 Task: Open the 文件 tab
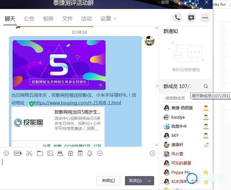click(x=67, y=19)
